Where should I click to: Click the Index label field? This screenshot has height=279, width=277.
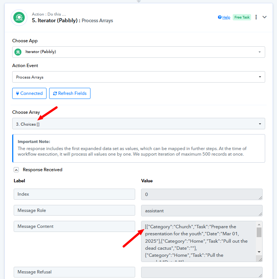click(74, 194)
